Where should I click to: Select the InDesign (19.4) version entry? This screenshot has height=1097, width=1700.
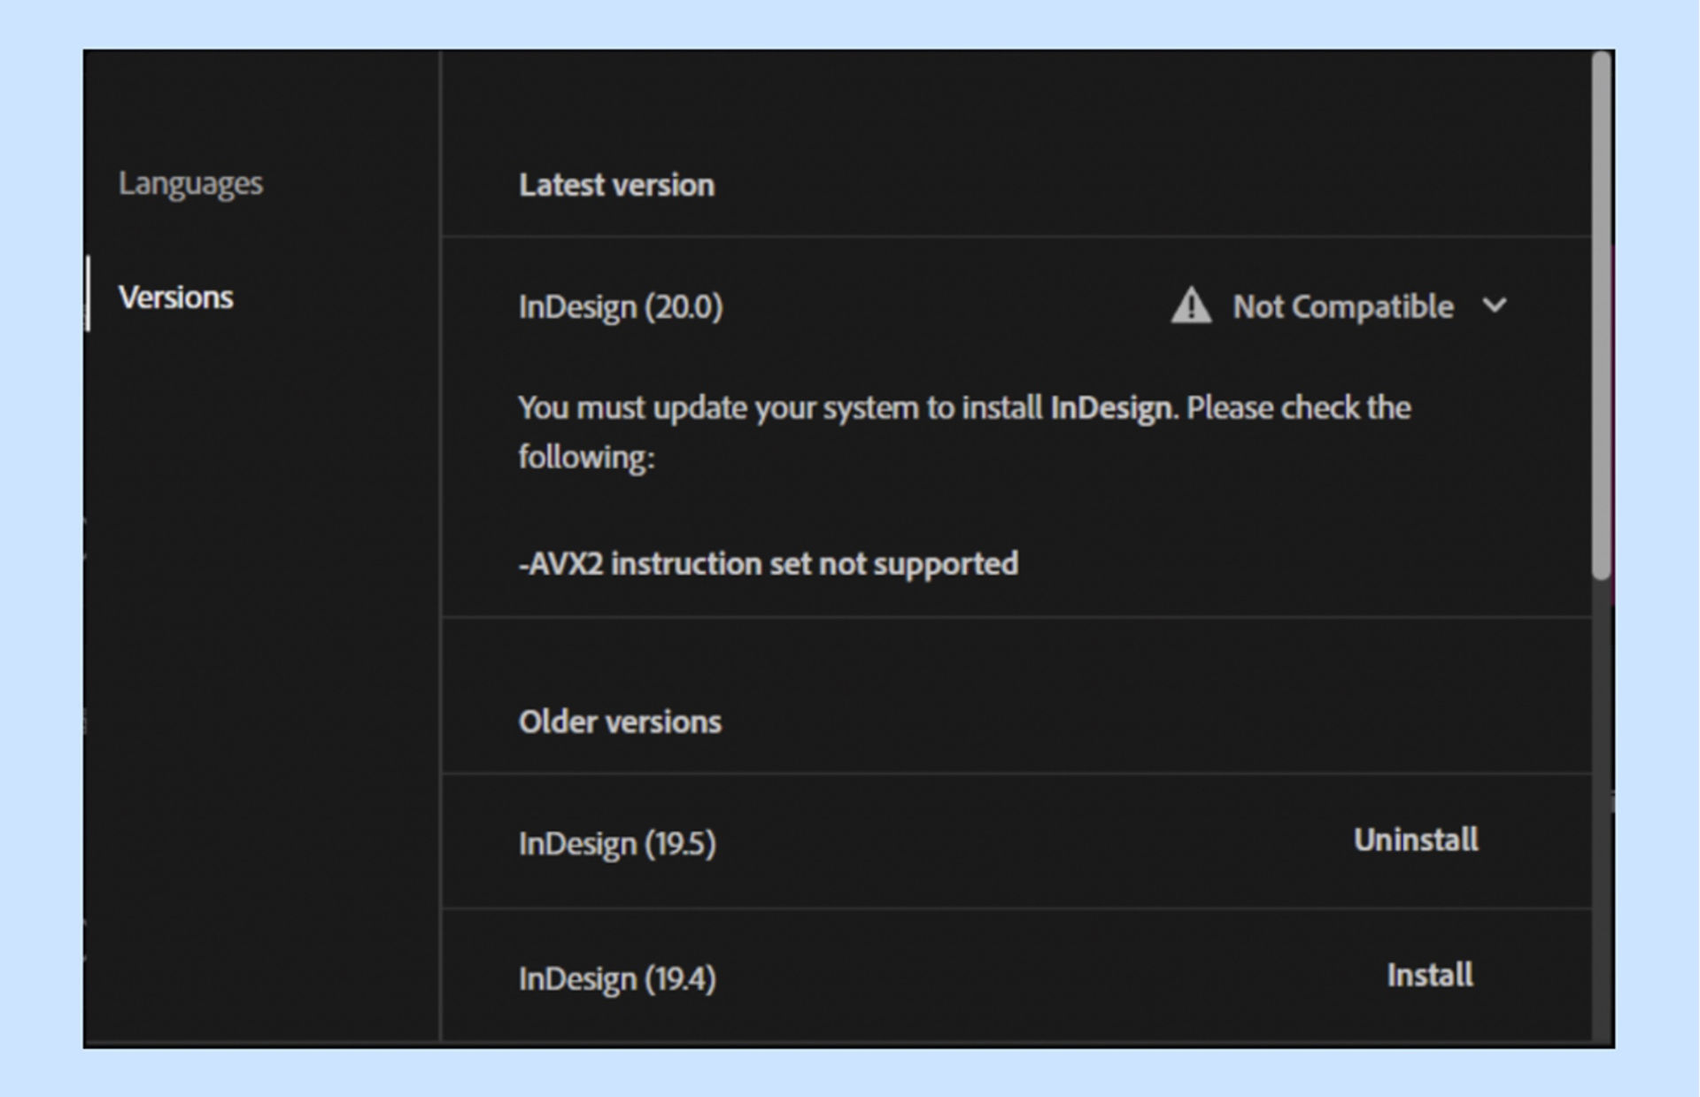pos(616,978)
